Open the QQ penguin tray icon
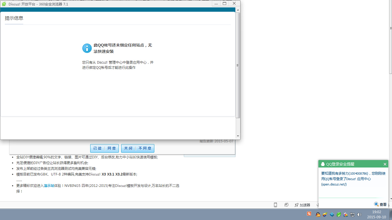The image size is (392, 220). pyautogui.click(x=318, y=214)
